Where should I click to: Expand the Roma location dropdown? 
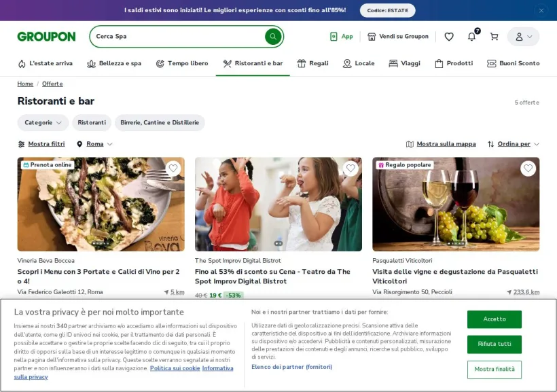click(x=94, y=144)
